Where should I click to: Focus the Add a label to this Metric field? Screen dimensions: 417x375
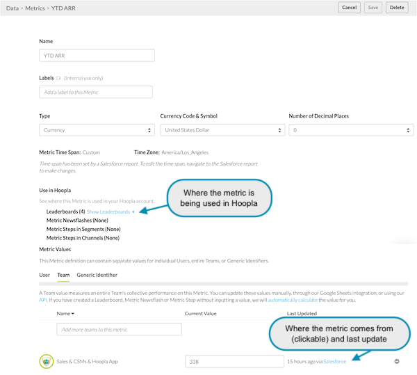pos(96,92)
